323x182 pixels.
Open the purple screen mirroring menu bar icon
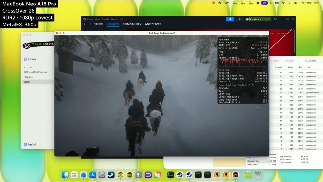pyautogui.click(x=264, y=3)
